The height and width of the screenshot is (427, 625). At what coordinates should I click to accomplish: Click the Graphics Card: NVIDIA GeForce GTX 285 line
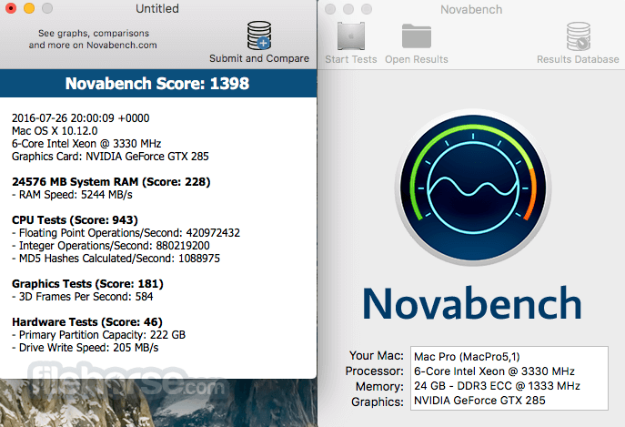pyautogui.click(x=110, y=157)
